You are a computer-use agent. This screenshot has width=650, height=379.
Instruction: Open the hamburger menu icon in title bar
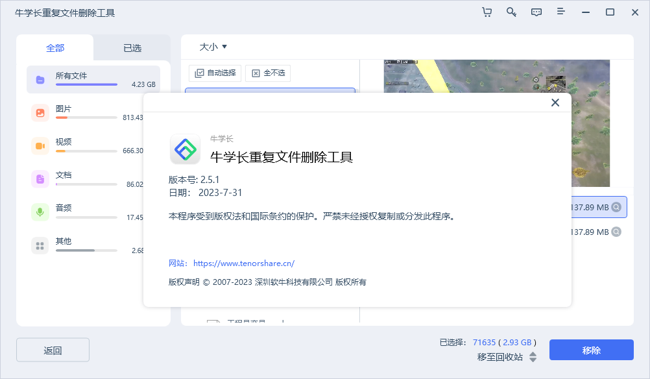(560, 12)
